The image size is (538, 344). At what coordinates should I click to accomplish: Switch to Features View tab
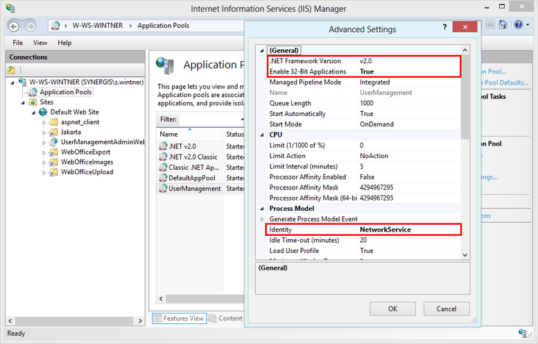click(x=179, y=318)
